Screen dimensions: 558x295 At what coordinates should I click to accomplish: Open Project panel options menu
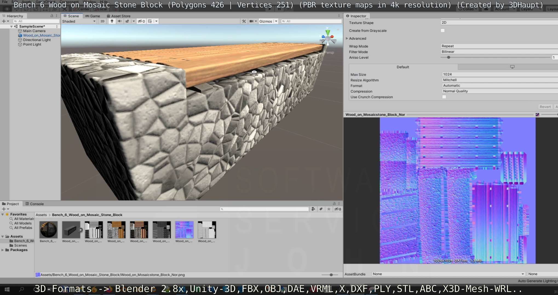tap(339, 203)
